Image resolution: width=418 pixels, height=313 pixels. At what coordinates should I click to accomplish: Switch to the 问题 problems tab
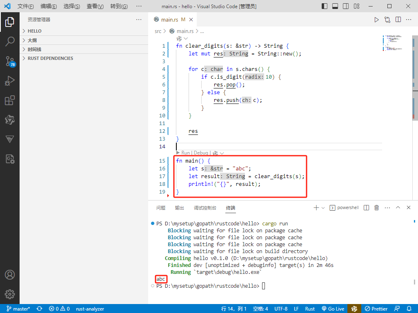[161, 208]
